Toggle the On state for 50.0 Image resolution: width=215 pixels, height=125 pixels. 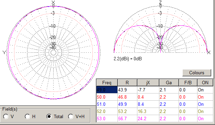coord(205,97)
